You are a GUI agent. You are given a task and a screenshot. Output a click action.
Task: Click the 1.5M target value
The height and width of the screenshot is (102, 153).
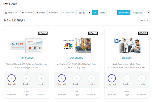(x=26, y=92)
